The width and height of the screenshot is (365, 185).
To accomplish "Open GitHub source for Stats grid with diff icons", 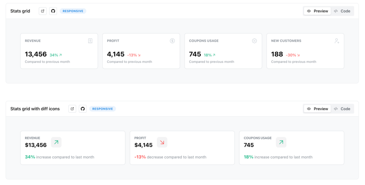I will click(x=83, y=109).
